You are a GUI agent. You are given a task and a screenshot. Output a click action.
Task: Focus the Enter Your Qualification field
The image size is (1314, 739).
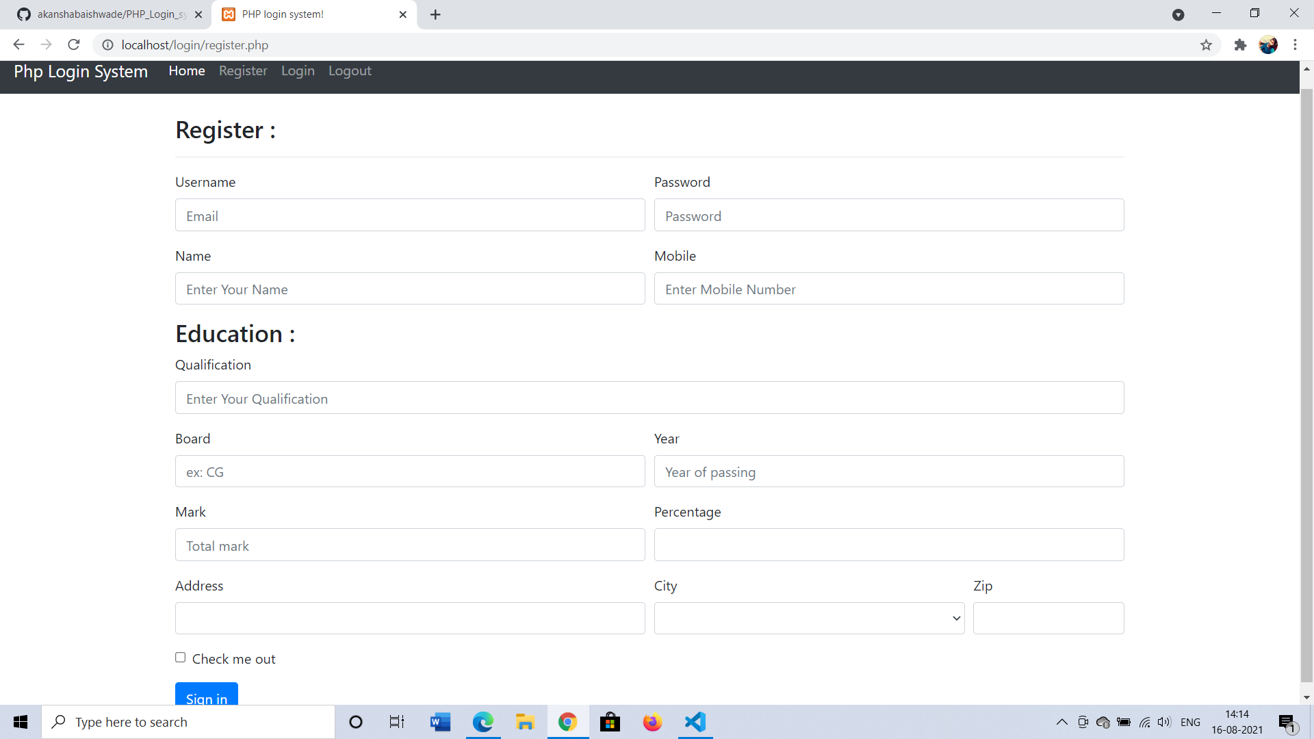click(649, 398)
